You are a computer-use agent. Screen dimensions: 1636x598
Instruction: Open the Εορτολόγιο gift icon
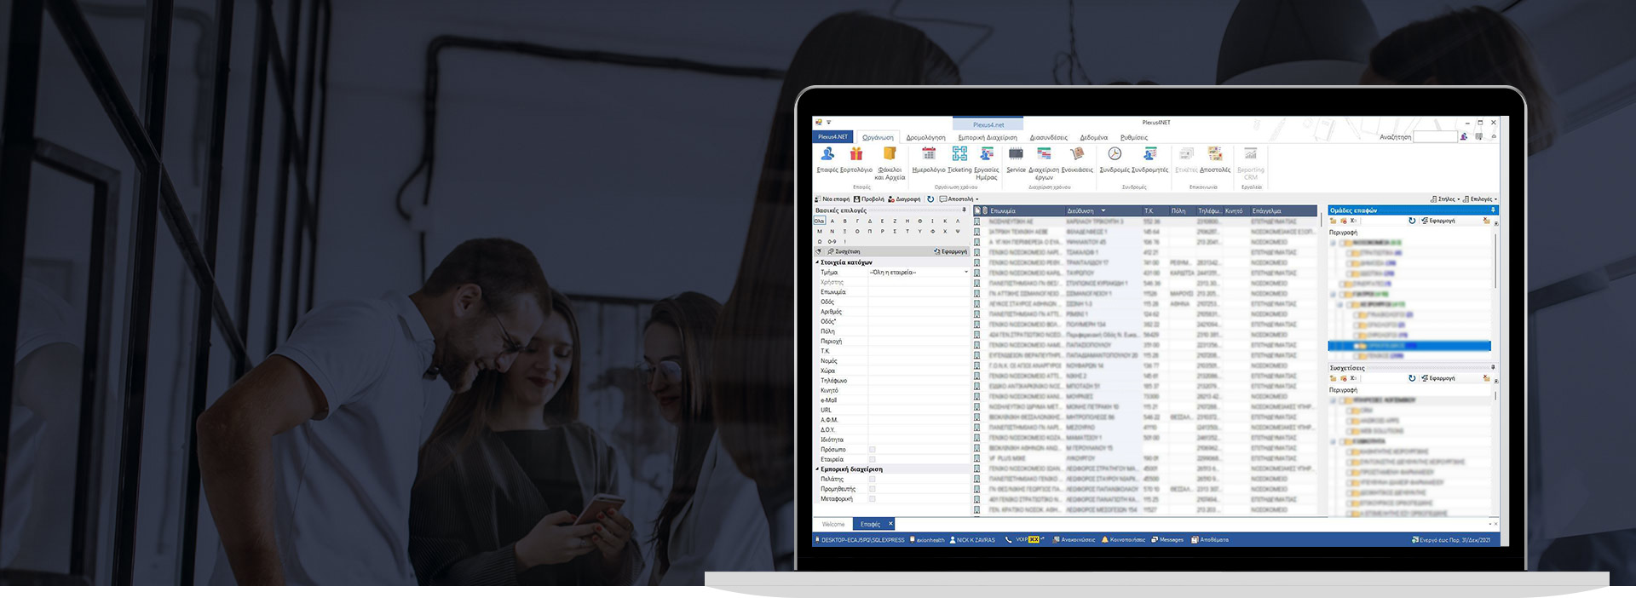click(856, 155)
